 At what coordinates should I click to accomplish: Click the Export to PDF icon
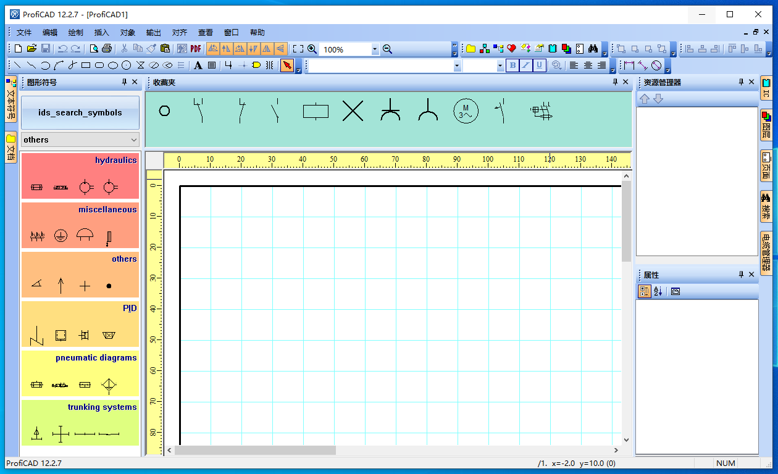[x=196, y=49]
